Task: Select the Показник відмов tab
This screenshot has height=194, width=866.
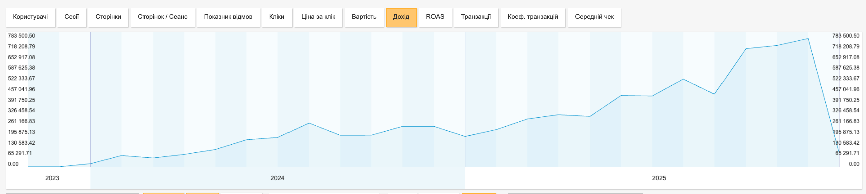Action: 228,17
